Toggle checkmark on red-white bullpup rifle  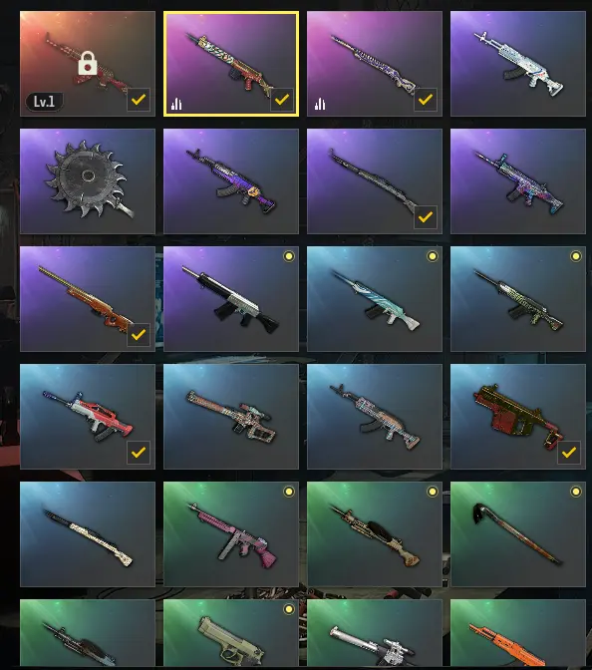139,452
